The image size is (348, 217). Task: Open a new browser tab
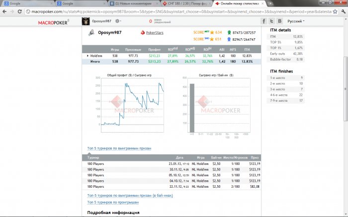coord(270,3)
